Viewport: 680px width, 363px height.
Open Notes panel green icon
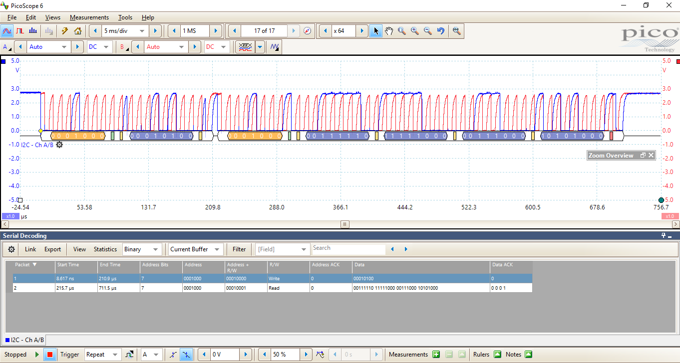coord(529,355)
